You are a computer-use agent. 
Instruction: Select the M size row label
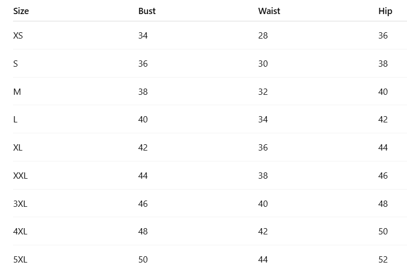coord(17,92)
